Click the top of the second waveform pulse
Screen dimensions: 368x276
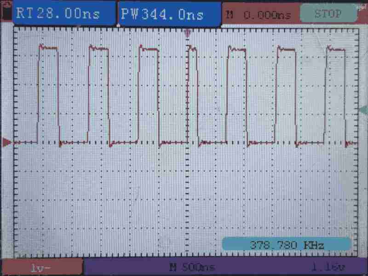(x=98, y=47)
